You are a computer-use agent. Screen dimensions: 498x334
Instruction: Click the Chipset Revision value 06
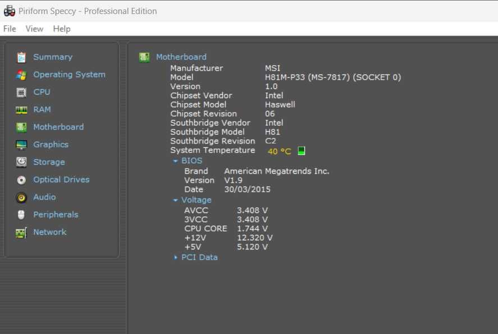269,114
